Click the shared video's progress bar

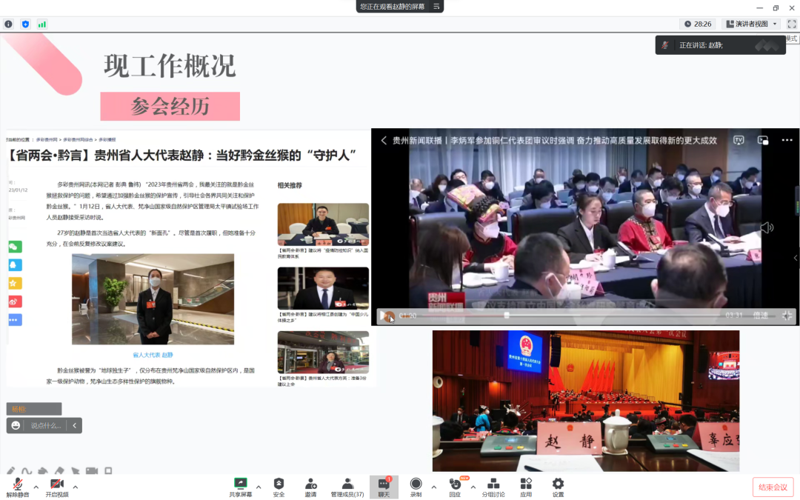pyautogui.click(x=563, y=315)
